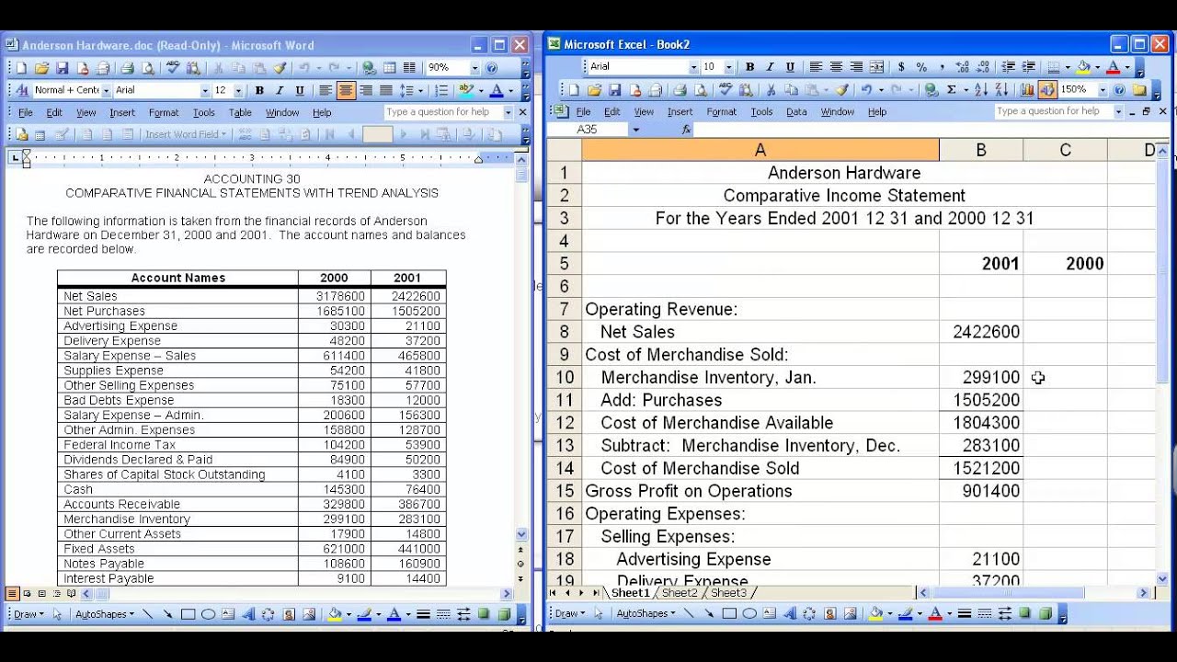1177x662 pixels.
Task: Click Save icon in Word toolbar
Action: 62,68
